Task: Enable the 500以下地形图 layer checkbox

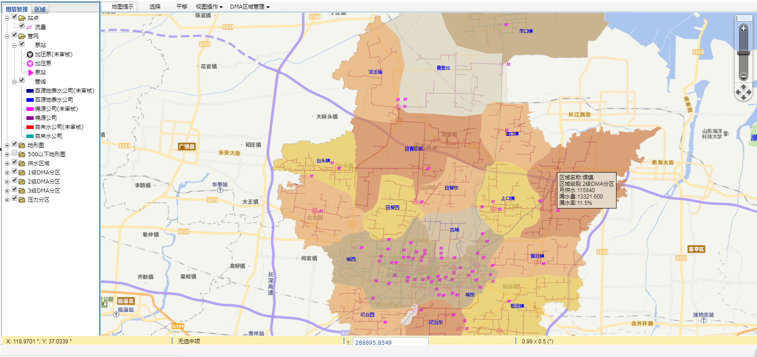Action: pos(15,153)
